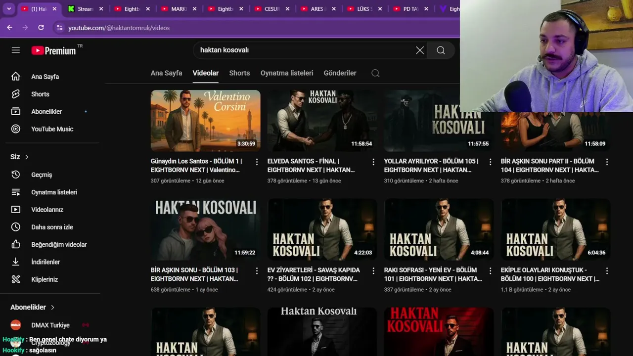This screenshot has width=633, height=356.
Task: Open options menu for EV ZİYARETLERİ video
Action: click(373, 271)
